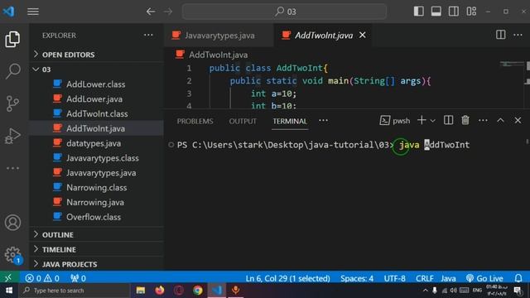The width and height of the screenshot is (530, 298).
Task: Expand the TIMELINE section
Action: tap(96, 249)
